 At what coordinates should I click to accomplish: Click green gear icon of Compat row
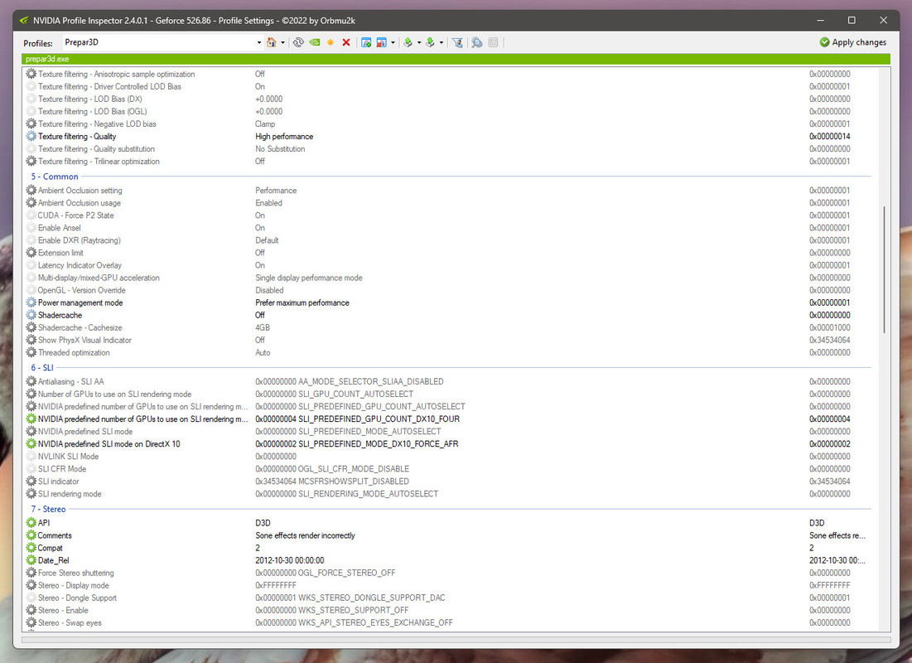click(x=31, y=548)
